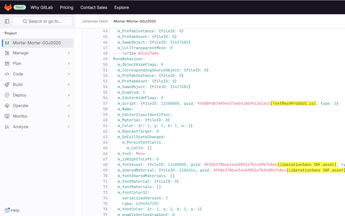Select the Monitor screen icon

click(x=7, y=116)
